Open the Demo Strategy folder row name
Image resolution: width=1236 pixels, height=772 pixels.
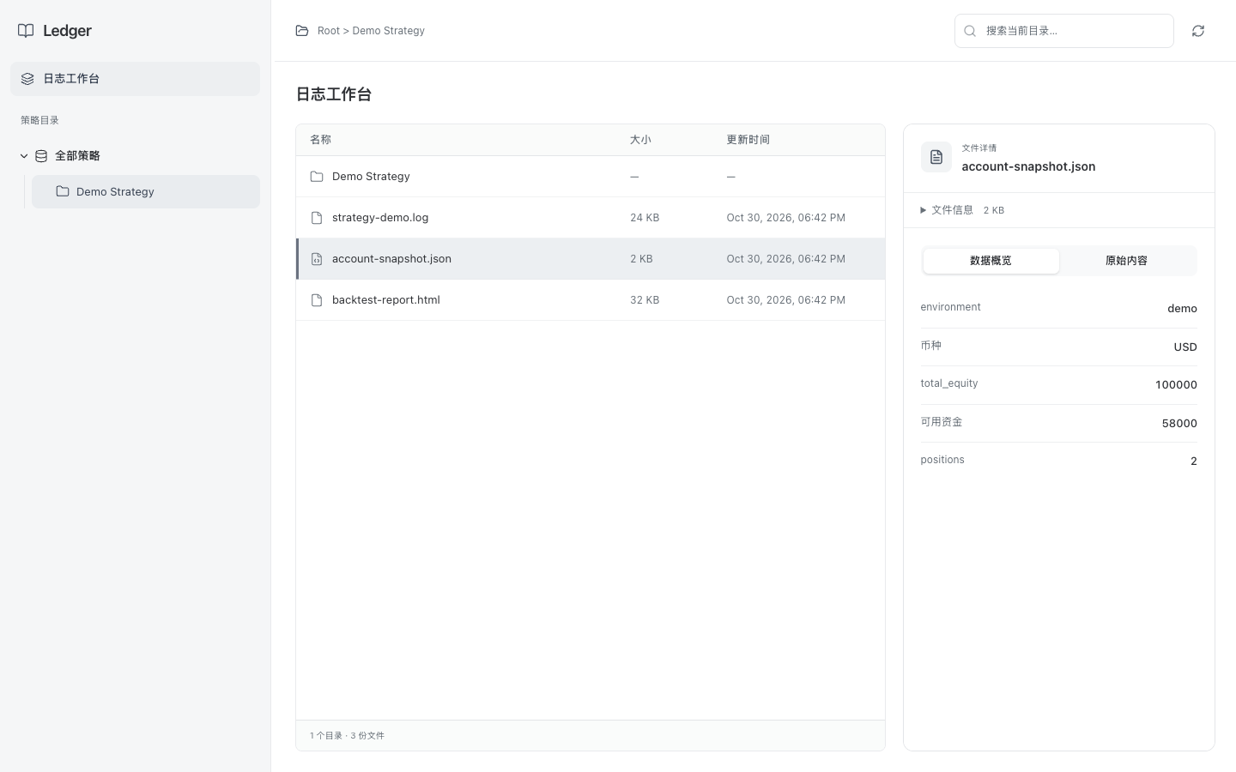371,177
